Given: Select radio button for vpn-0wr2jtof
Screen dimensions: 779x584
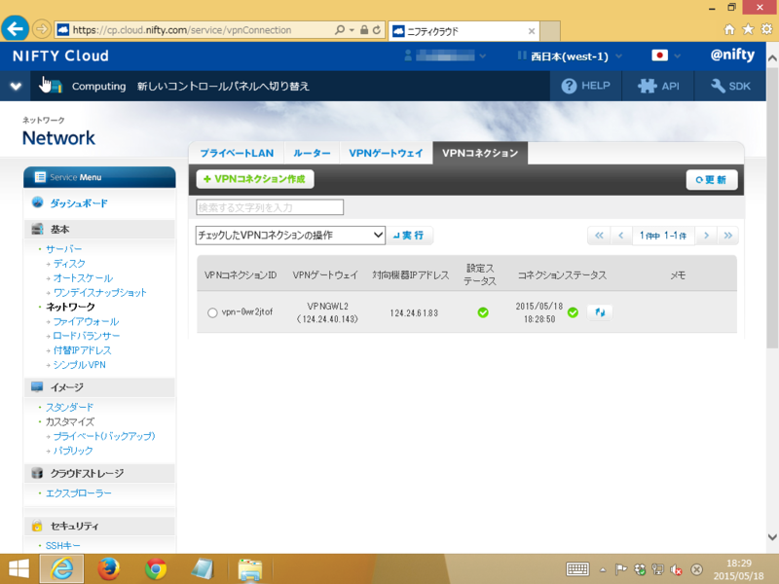Looking at the screenshot, I should tap(213, 312).
